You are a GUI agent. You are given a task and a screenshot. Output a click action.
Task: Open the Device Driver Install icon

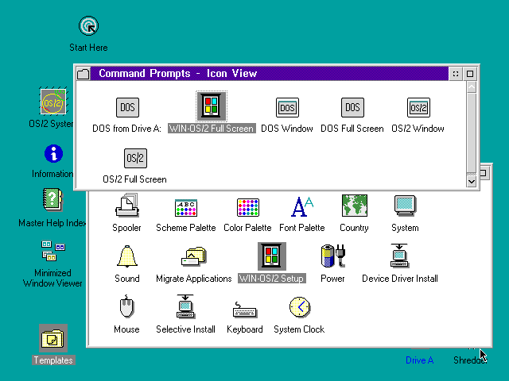point(399,256)
